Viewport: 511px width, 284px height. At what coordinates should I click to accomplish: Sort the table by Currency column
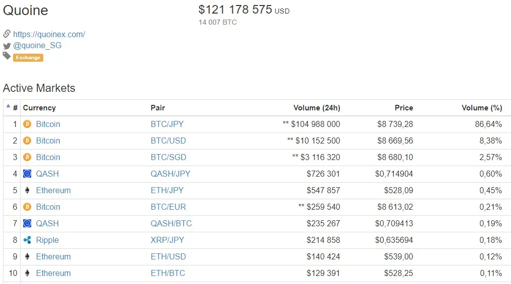coord(39,108)
